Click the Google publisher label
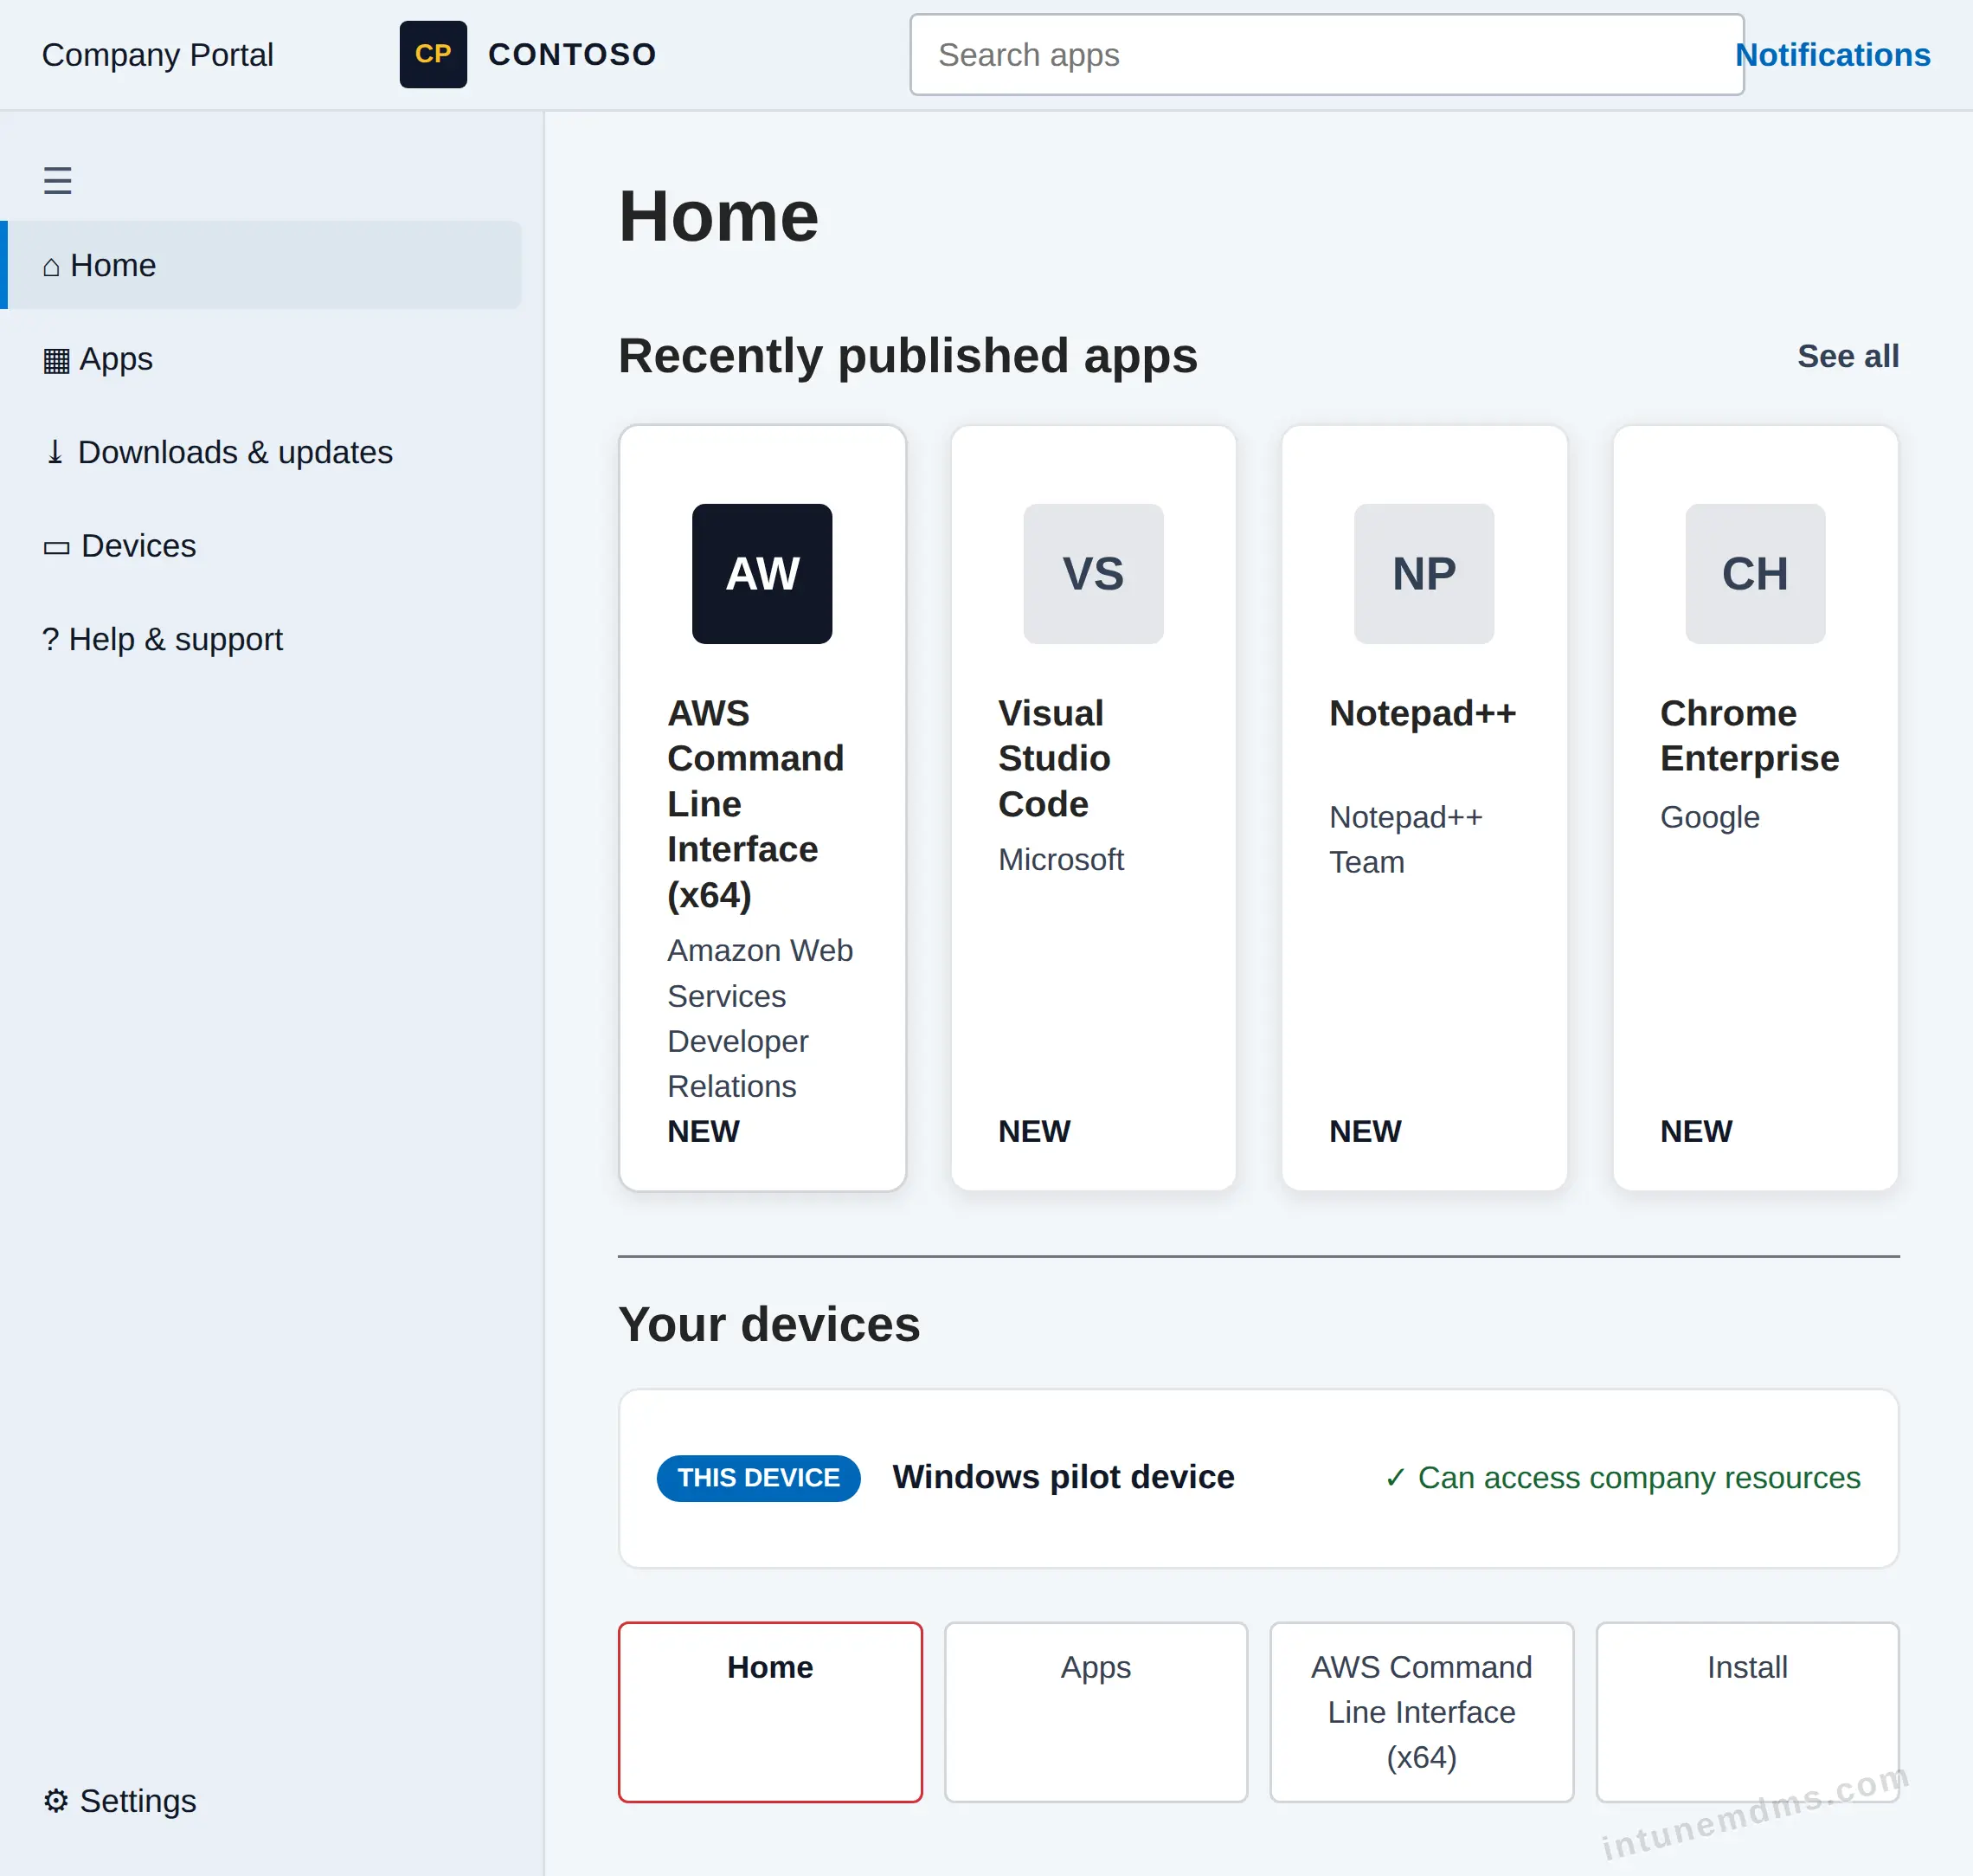Image resolution: width=1973 pixels, height=1876 pixels. point(1709,817)
